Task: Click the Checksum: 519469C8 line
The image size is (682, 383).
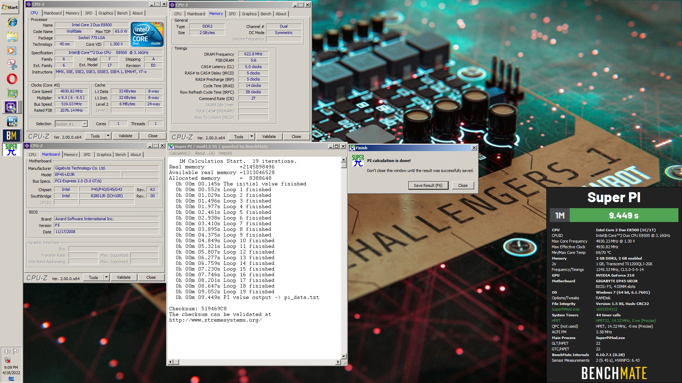Action: tap(197, 309)
